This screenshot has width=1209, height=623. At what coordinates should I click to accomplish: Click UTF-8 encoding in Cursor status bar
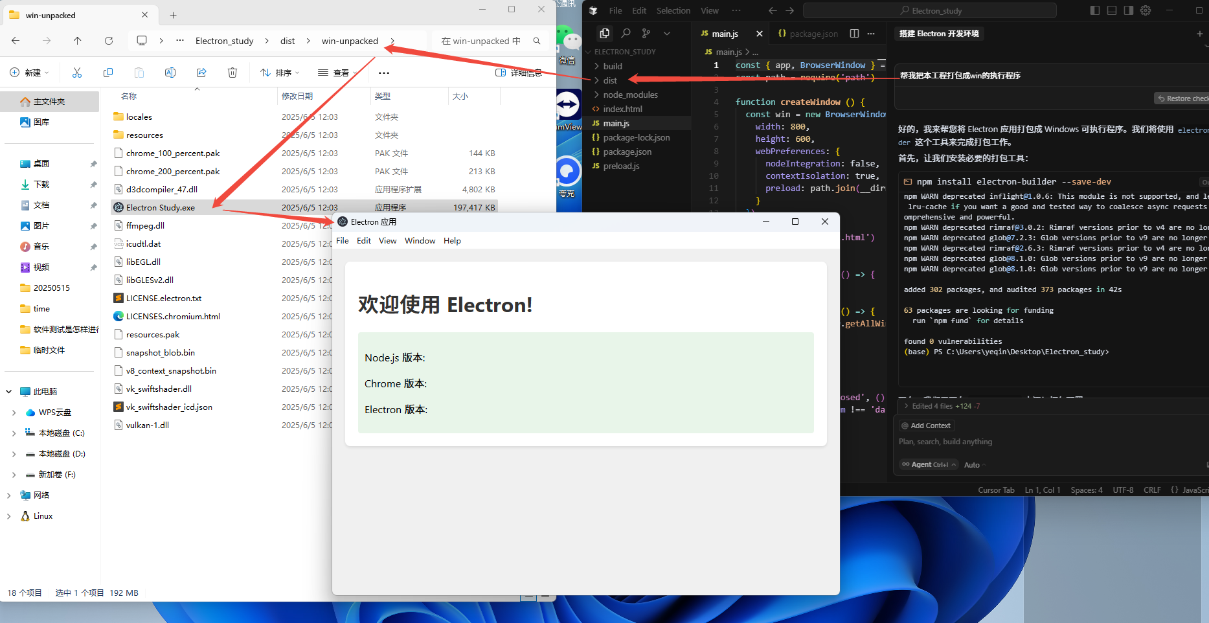click(x=1123, y=490)
